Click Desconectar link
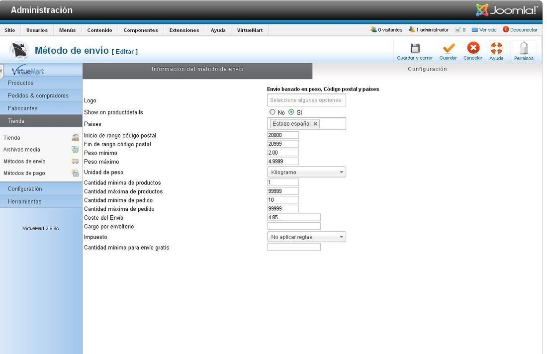The width and height of the screenshot is (547, 354). pos(524,30)
